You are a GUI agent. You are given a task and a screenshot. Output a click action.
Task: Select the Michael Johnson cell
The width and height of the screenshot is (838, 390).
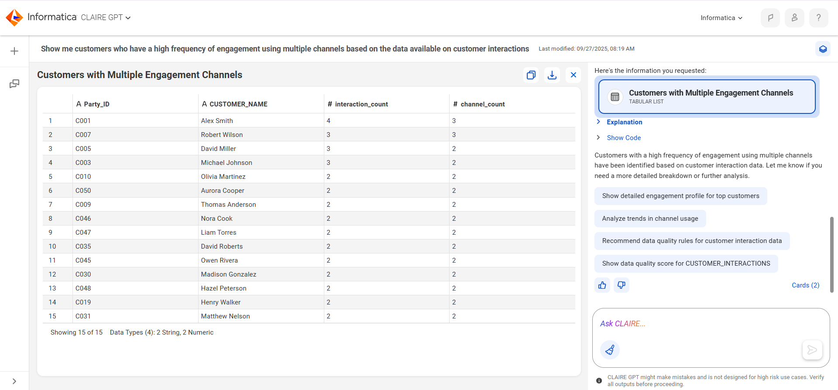tap(261, 163)
